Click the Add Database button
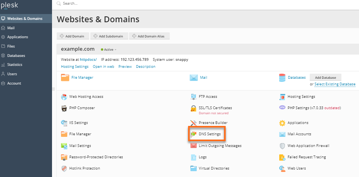 [x=325, y=78]
